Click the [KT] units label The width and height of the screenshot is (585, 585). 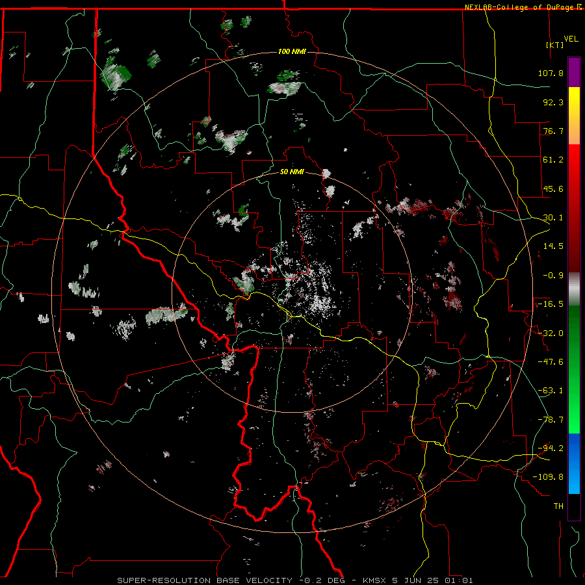click(x=554, y=45)
